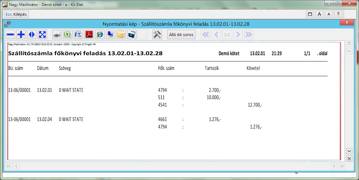The height and width of the screenshot is (180, 359).
Task: Jump to far left horizontal scroll button
Action: coord(9,166)
